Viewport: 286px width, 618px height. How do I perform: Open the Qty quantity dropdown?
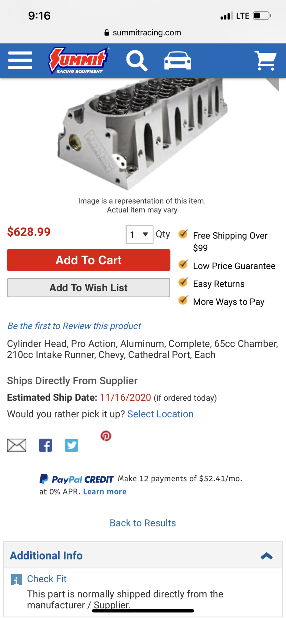(139, 234)
